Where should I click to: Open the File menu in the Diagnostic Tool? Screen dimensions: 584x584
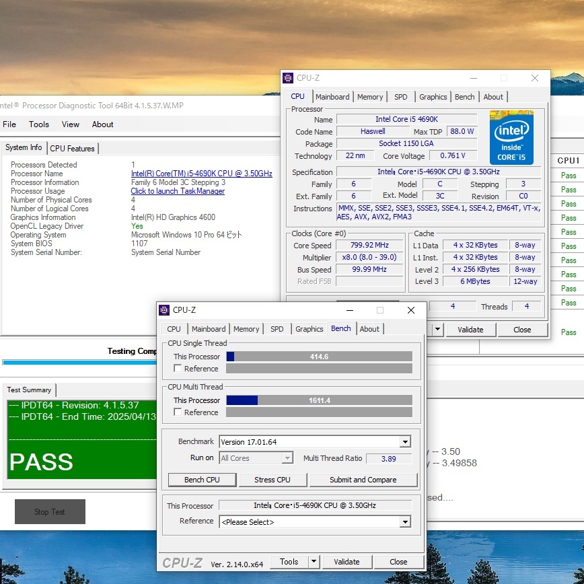click(9, 124)
